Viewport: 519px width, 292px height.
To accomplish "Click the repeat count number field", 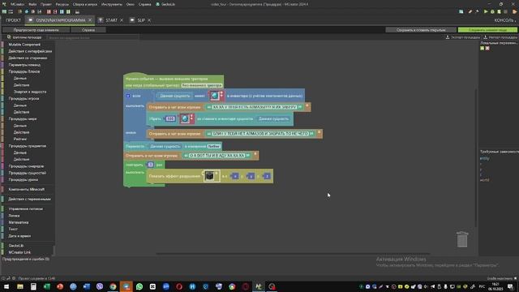I will (x=150, y=165).
